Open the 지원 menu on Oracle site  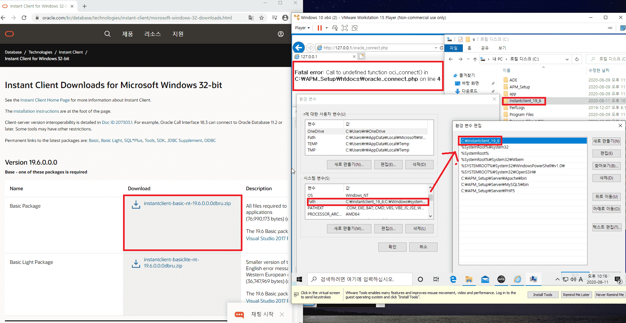pos(178,34)
